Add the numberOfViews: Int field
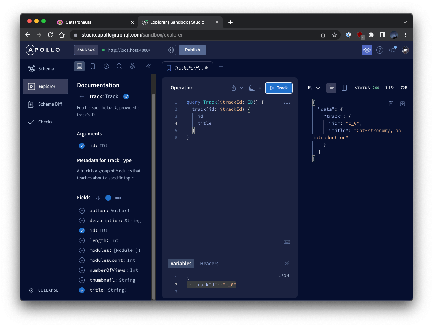The height and width of the screenshot is (327, 433). pyautogui.click(x=82, y=270)
